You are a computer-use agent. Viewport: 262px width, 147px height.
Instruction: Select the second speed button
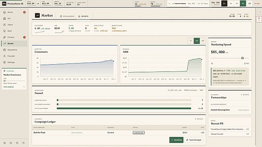(237, 4)
